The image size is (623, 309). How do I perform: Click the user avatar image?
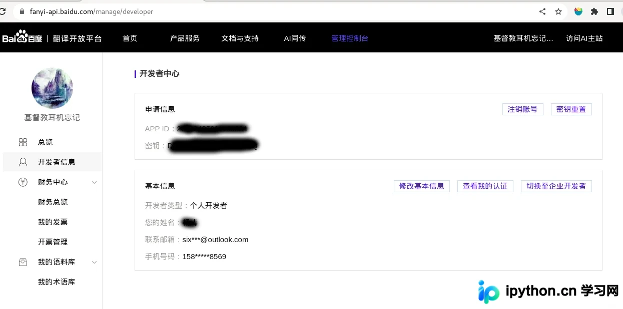pos(52,88)
